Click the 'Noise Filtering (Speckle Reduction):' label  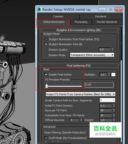[65, 132]
